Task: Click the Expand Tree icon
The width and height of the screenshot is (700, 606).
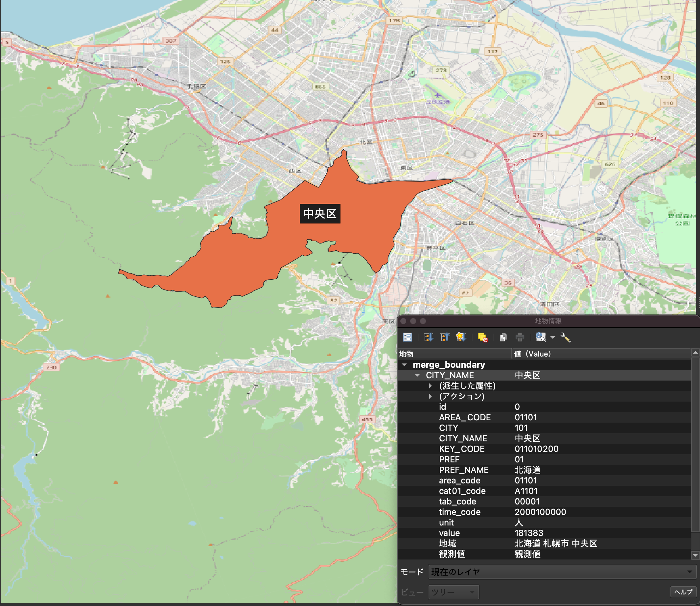Action: pyautogui.click(x=429, y=337)
